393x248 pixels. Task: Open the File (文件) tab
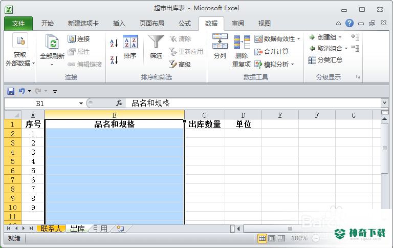(18, 24)
